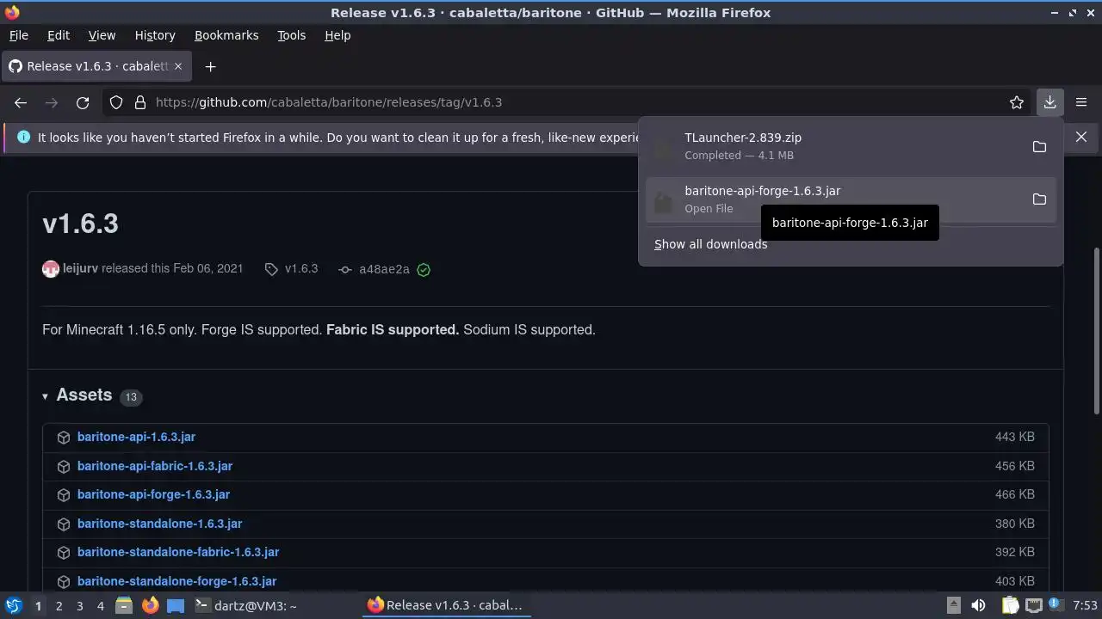Screen dimensions: 1102x619
Task: Open the system start menu icon
Action: tap(13, 605)
